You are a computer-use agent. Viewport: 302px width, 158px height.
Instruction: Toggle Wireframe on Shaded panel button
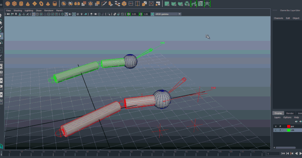pyautogui.click(x=74, y=14)
